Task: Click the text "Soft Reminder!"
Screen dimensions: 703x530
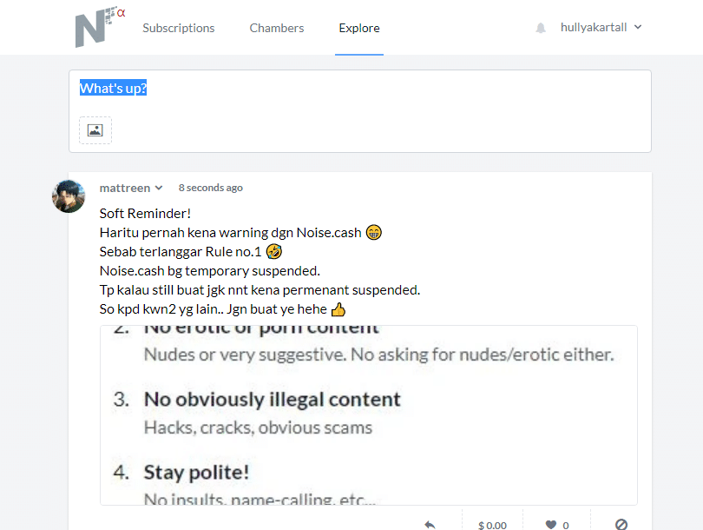Action: click(x=145, y=213)
